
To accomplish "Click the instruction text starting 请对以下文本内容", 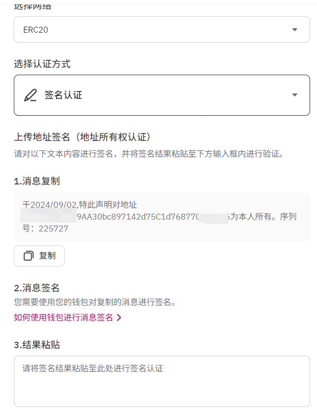I will click(x=148, y=154).
